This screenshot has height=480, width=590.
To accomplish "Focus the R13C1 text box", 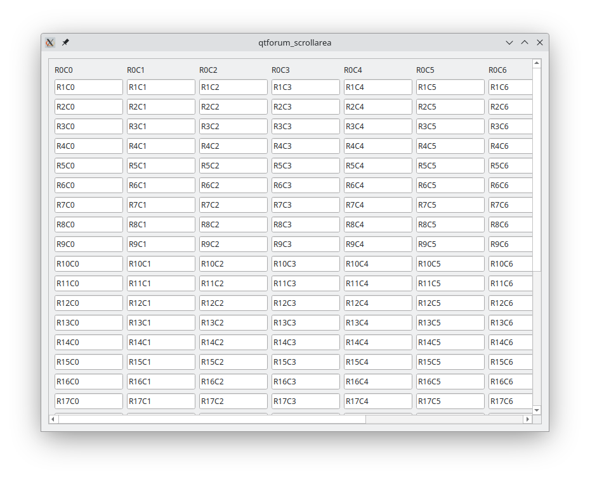I will [161, 323].
